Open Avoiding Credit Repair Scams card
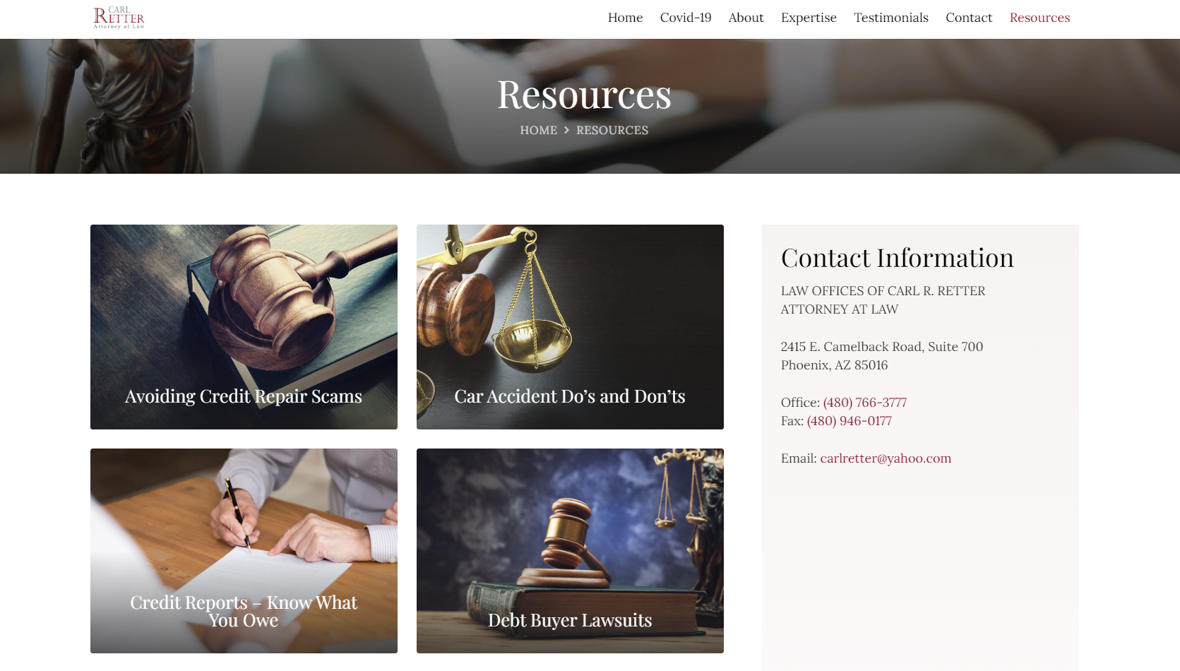 [x=244, y=327]
